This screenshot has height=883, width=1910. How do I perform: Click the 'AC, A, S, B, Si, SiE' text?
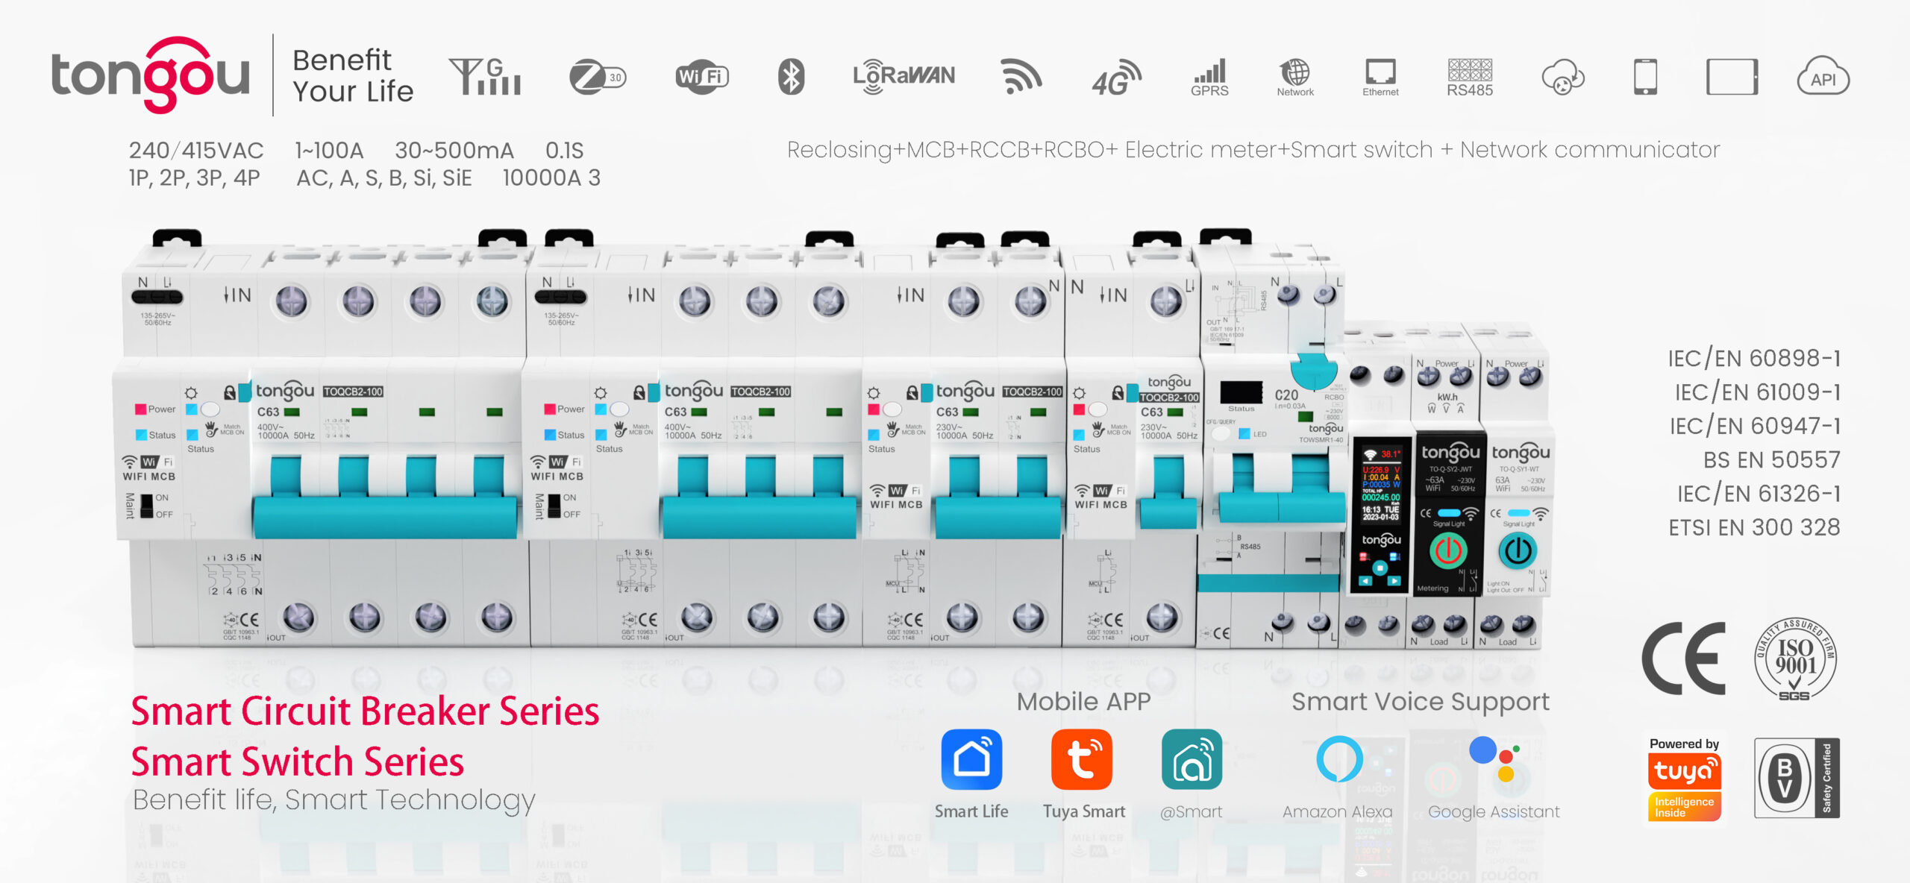click(x=383, y=179)
